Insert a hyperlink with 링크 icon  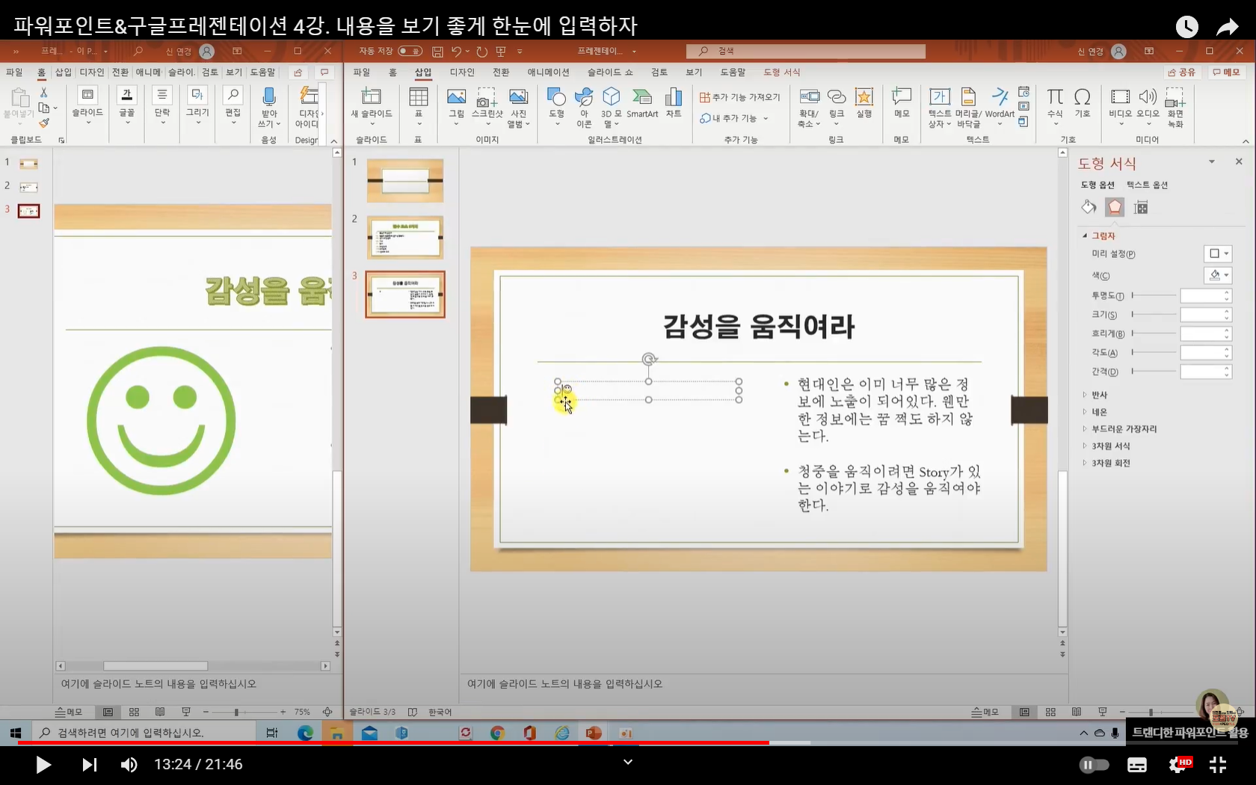coord(837,106)
